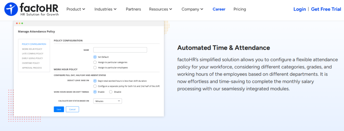Screen dimensions: 344x131
Task: Click the green window dot
Action: (22, 23)
